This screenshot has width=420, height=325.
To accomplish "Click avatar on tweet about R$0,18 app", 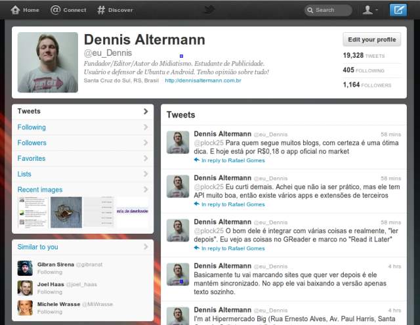I will (x=178, y=142).
